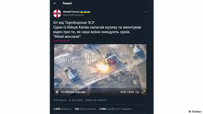Pause the video playback
Viewport: 203px width, 114px height.
pyautogui.click(x=57, y=92)
